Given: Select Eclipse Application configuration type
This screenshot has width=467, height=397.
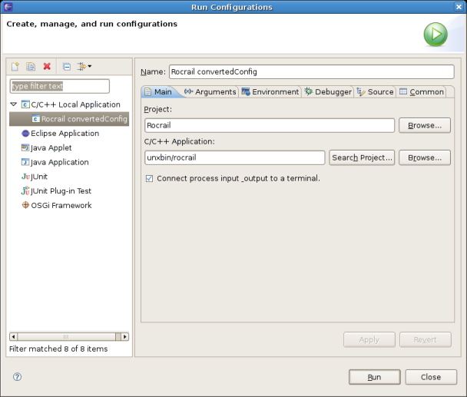Looking at the screenshot, I should [x=65, y=134].
